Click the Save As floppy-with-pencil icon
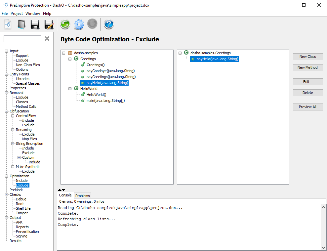 [x=49, y=24]
